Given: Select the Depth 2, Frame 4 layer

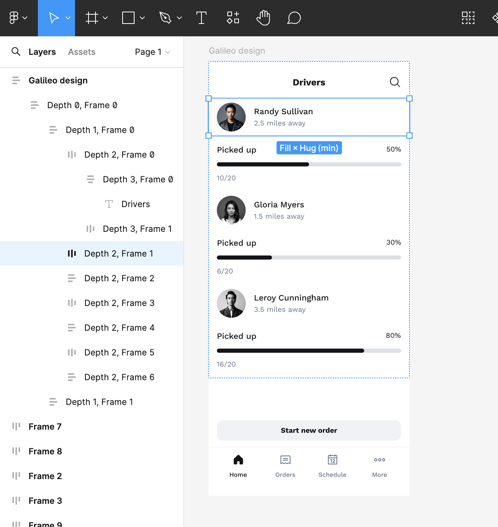Looking at the screenshot, I should [92, 328].
